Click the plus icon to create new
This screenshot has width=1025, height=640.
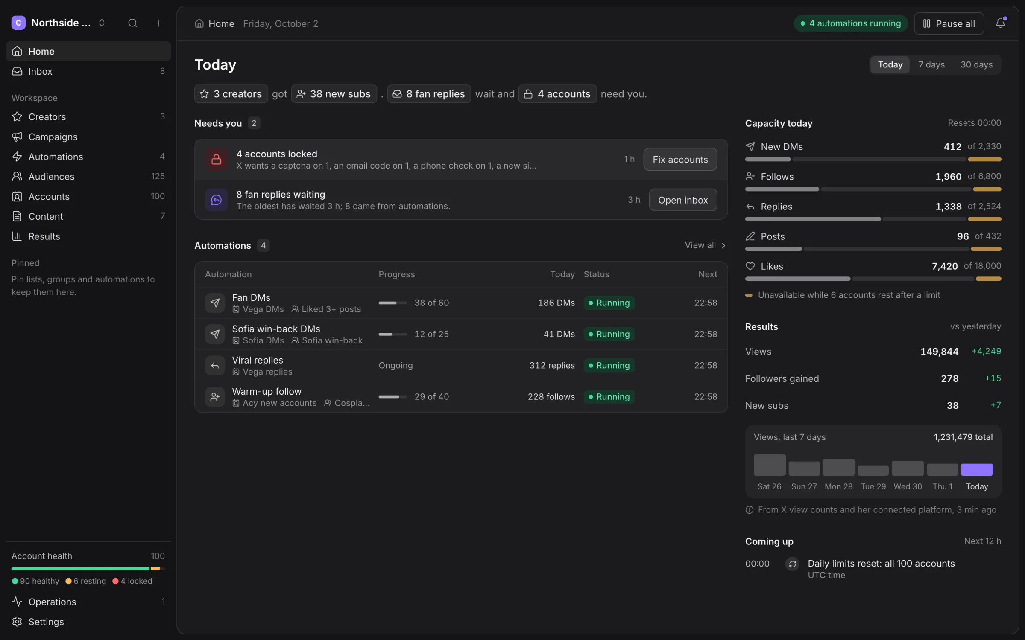158,23
